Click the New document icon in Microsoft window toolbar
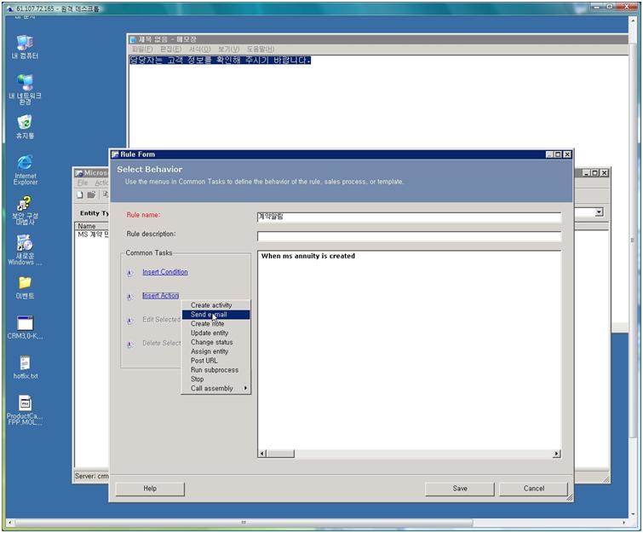Screen dimensions: 643x533 [x=80, y=195]
